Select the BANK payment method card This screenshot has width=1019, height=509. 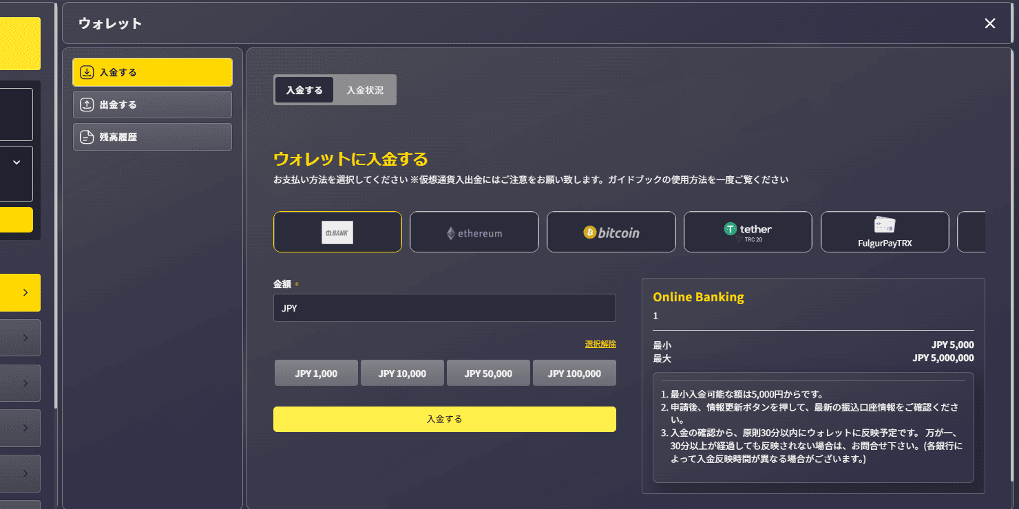coord(337,232)
